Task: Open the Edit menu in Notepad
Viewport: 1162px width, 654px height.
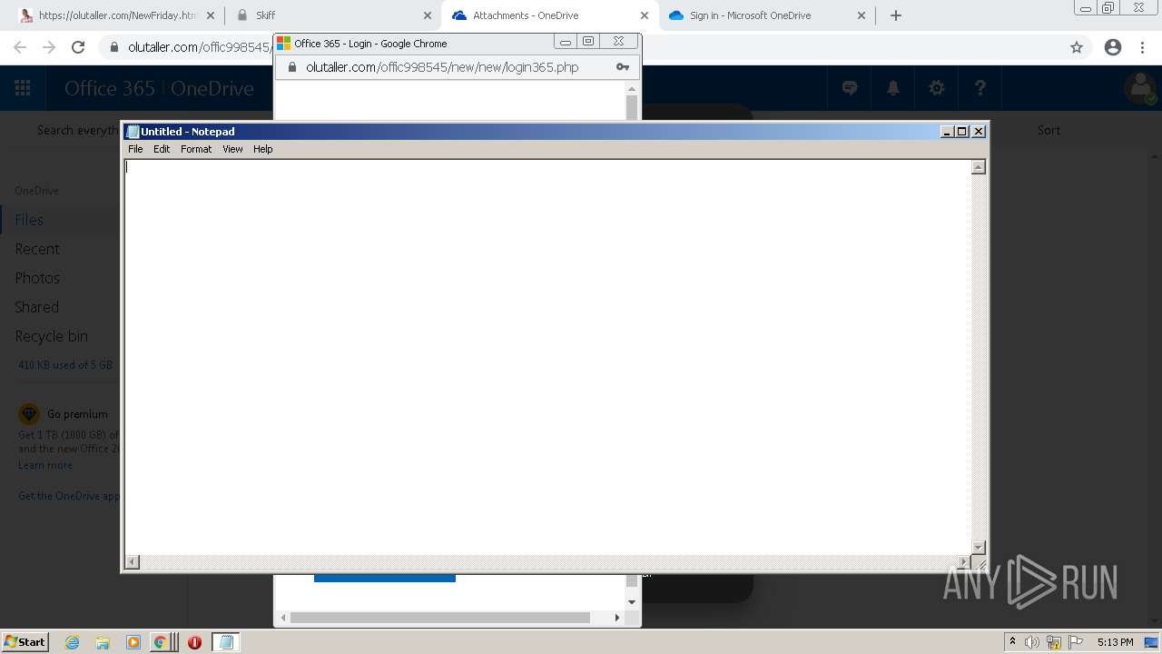Action: point(162,149)
